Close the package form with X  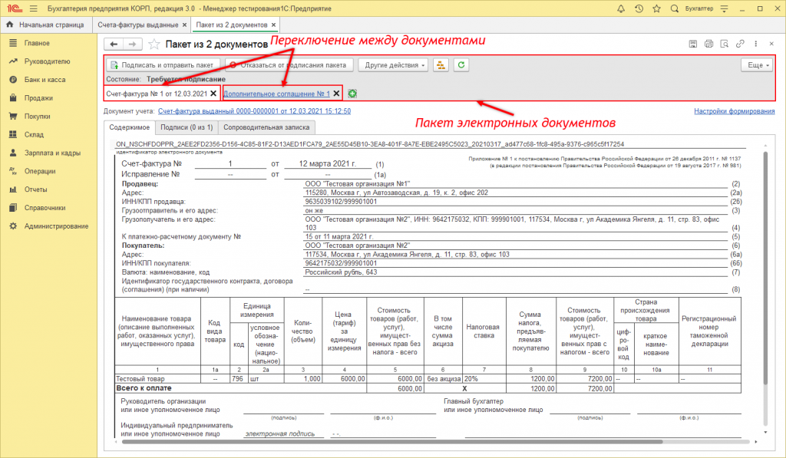(x=771, y=44)
